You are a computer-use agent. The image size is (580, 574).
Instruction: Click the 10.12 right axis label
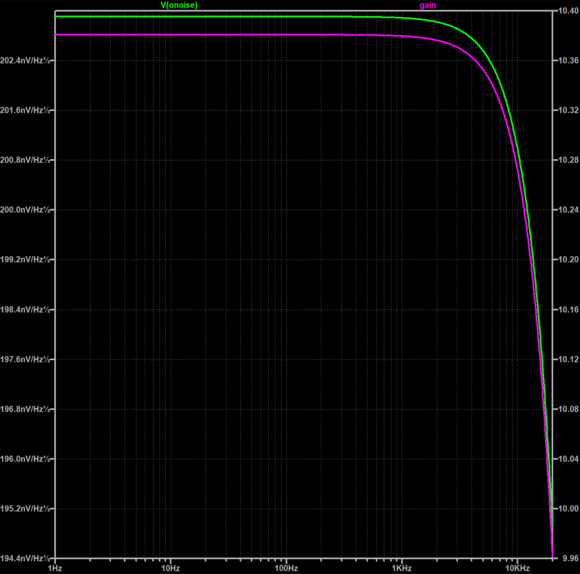(x=566, y=359)
